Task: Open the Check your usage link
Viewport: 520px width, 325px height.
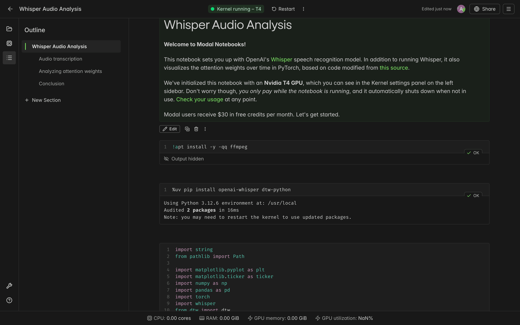Action: [x=200, y=99]
